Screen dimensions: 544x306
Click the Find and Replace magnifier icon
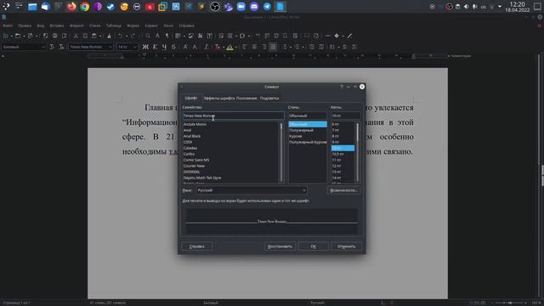pyautogui.click(x=148, y=36)
